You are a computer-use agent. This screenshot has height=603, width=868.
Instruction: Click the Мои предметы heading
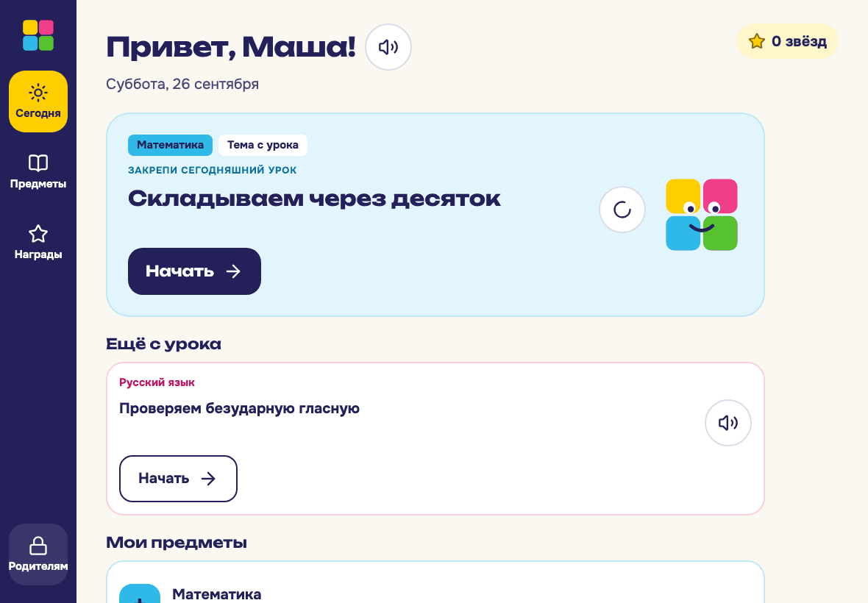[176, 542]
